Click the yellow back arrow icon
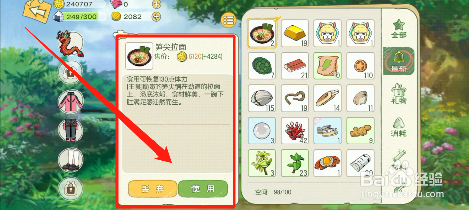The image size is (469, 210). coord(38,11)
